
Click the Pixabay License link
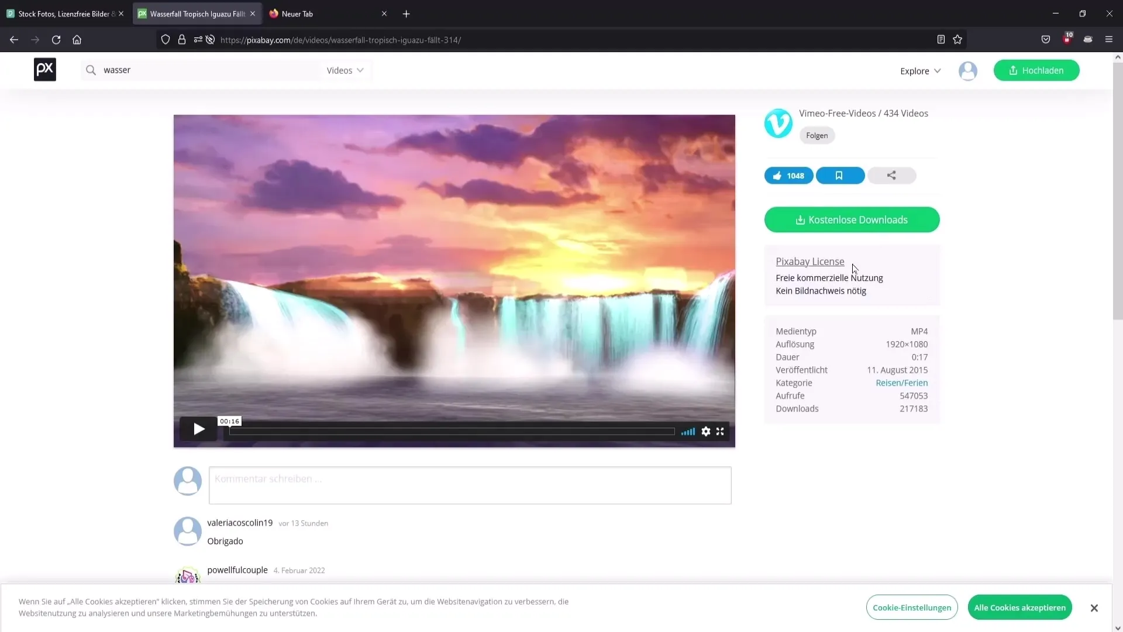point(810,261)
